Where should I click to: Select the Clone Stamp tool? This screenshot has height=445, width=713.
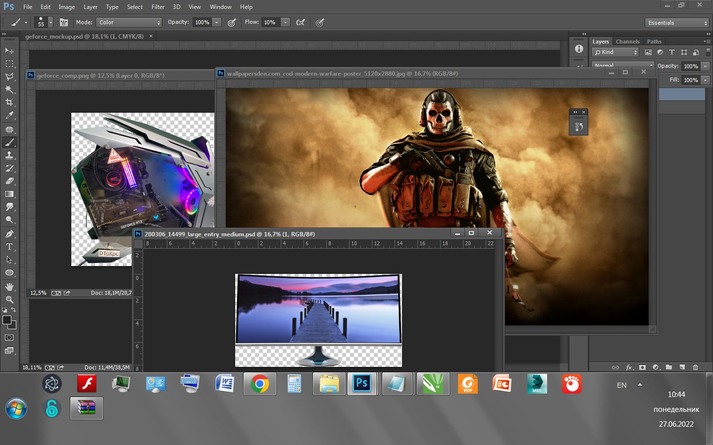(x=9, y=155)
